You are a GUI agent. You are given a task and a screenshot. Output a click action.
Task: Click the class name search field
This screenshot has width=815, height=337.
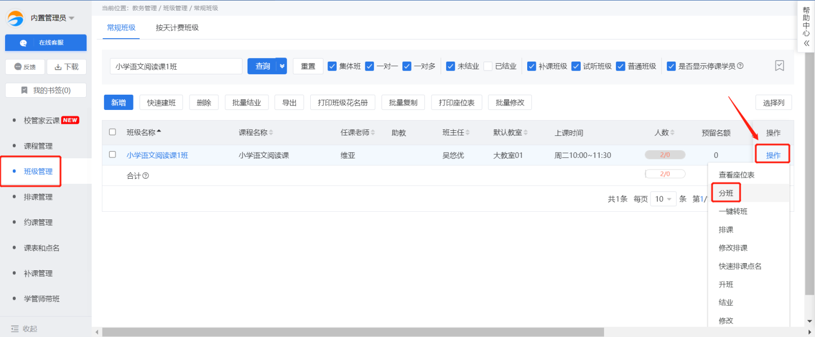point(176,66)
